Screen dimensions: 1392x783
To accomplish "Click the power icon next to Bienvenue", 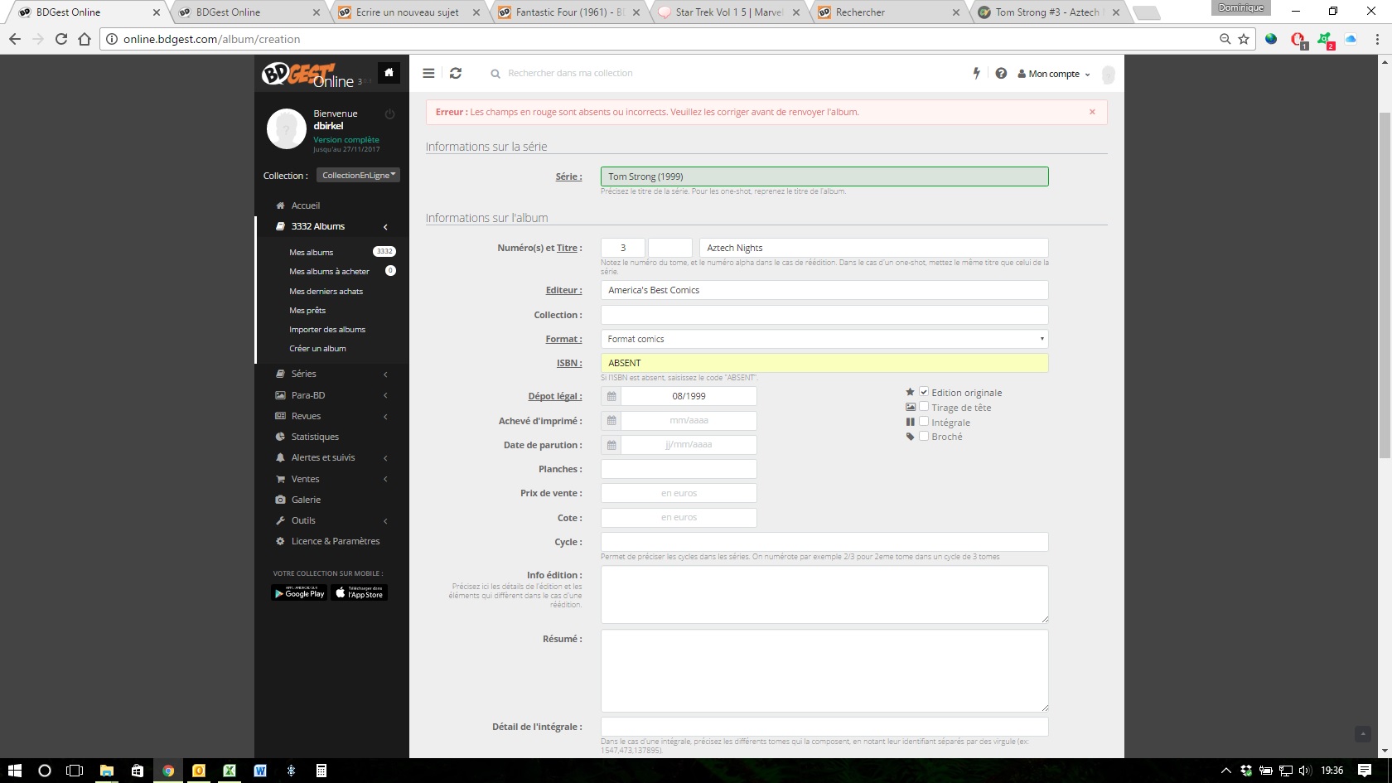I will tap(389, 114).
